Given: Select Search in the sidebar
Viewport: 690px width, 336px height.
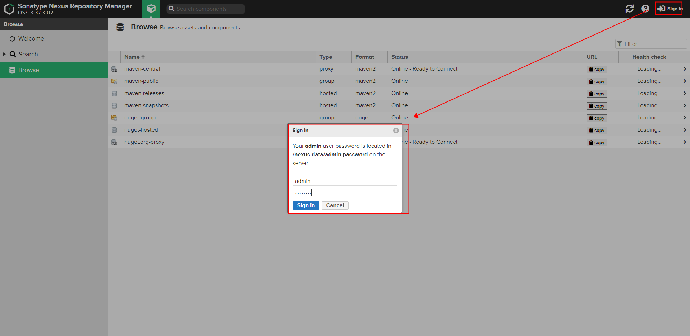Looking at the screenshot, I should (x=28, y=54).
